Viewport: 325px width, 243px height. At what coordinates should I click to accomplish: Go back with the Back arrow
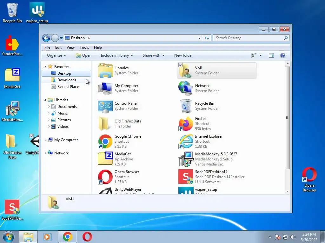[x=46, y=38]
